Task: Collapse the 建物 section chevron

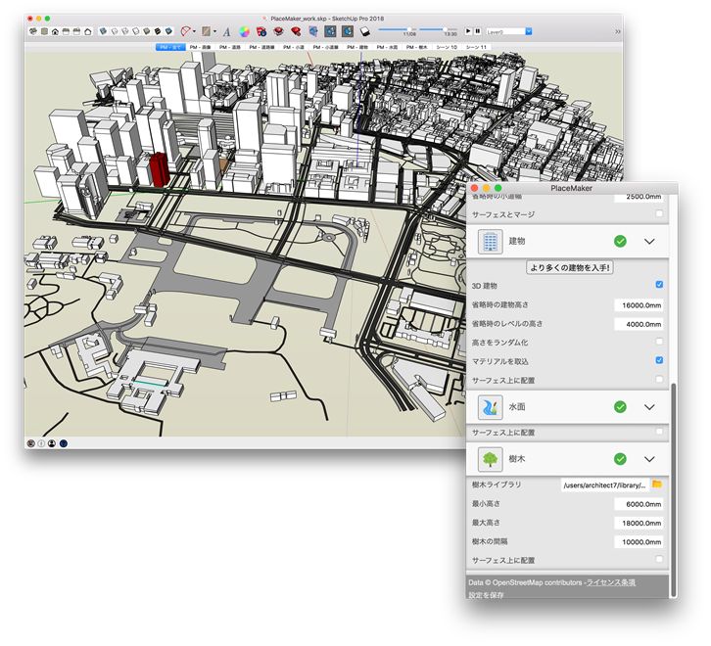Action: coord(649,241)
